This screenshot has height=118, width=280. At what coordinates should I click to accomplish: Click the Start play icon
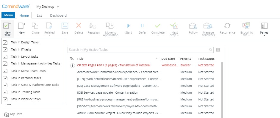pos(129,26)
